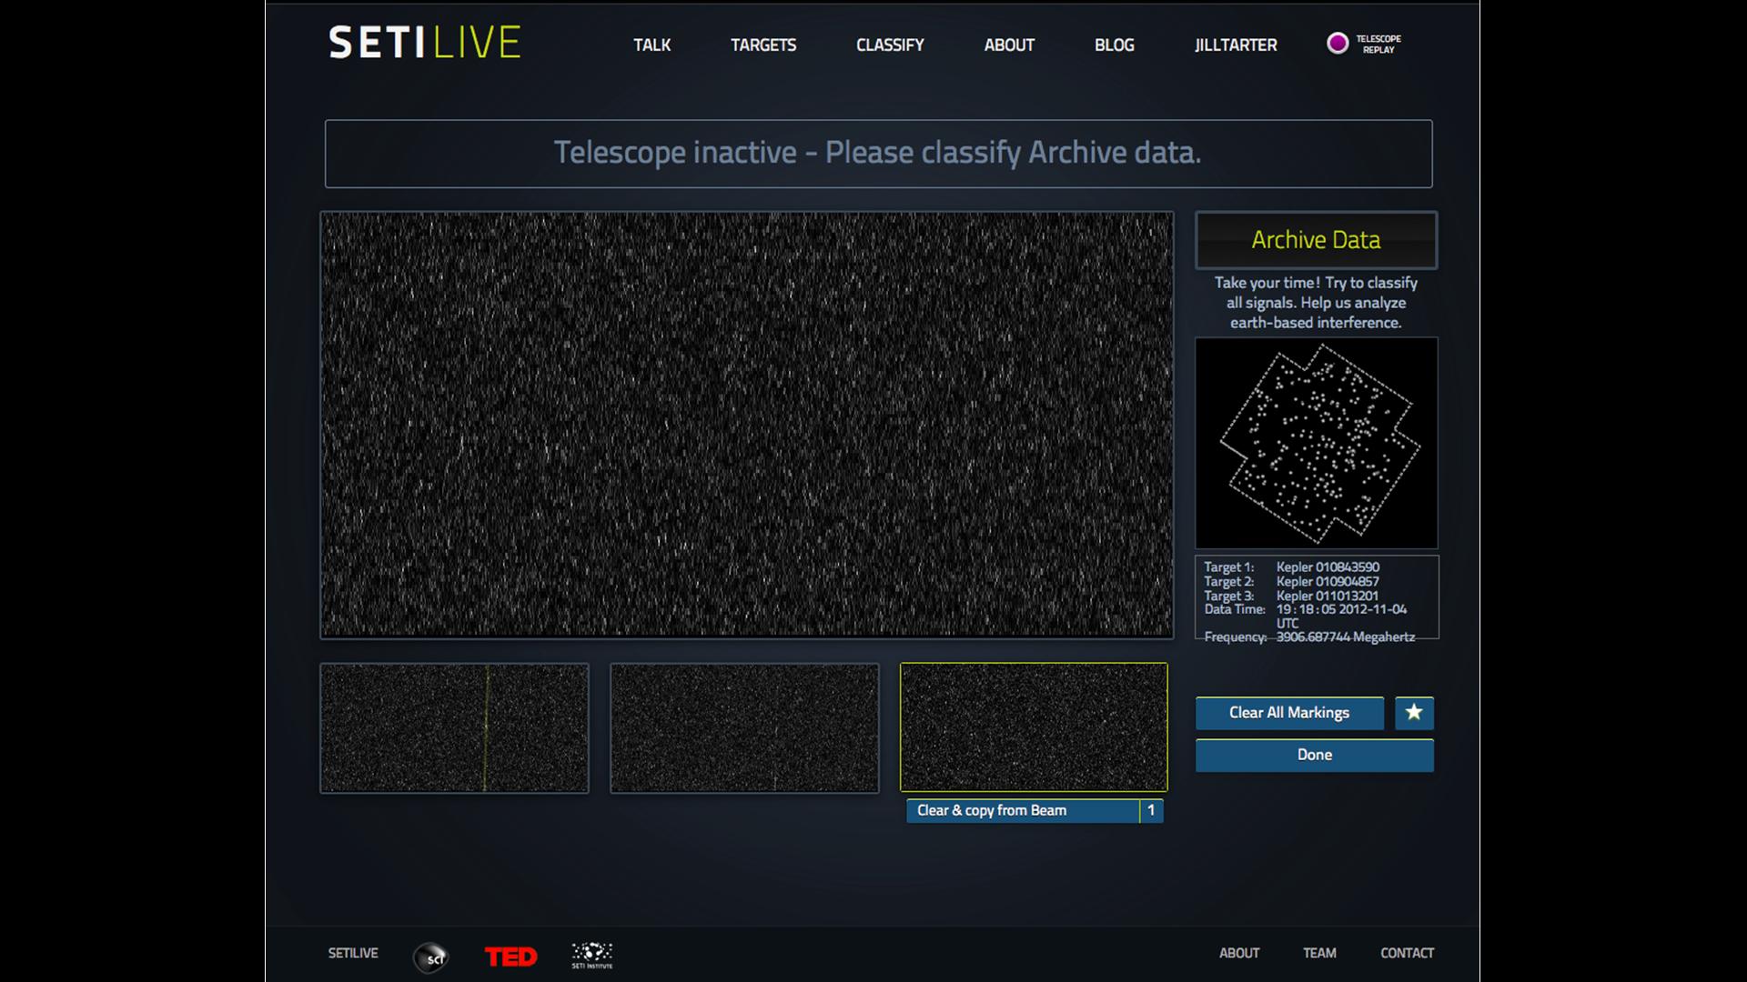Open the TED logo link
This screenshot has width=1747, height=982.
(x=510, y=957)
